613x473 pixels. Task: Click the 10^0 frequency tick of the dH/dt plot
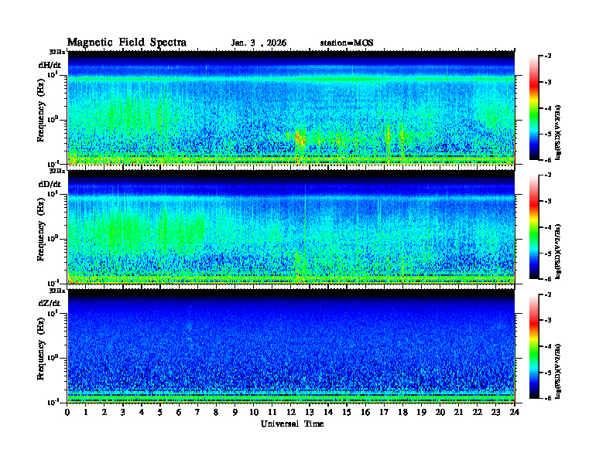pos(52,119)
